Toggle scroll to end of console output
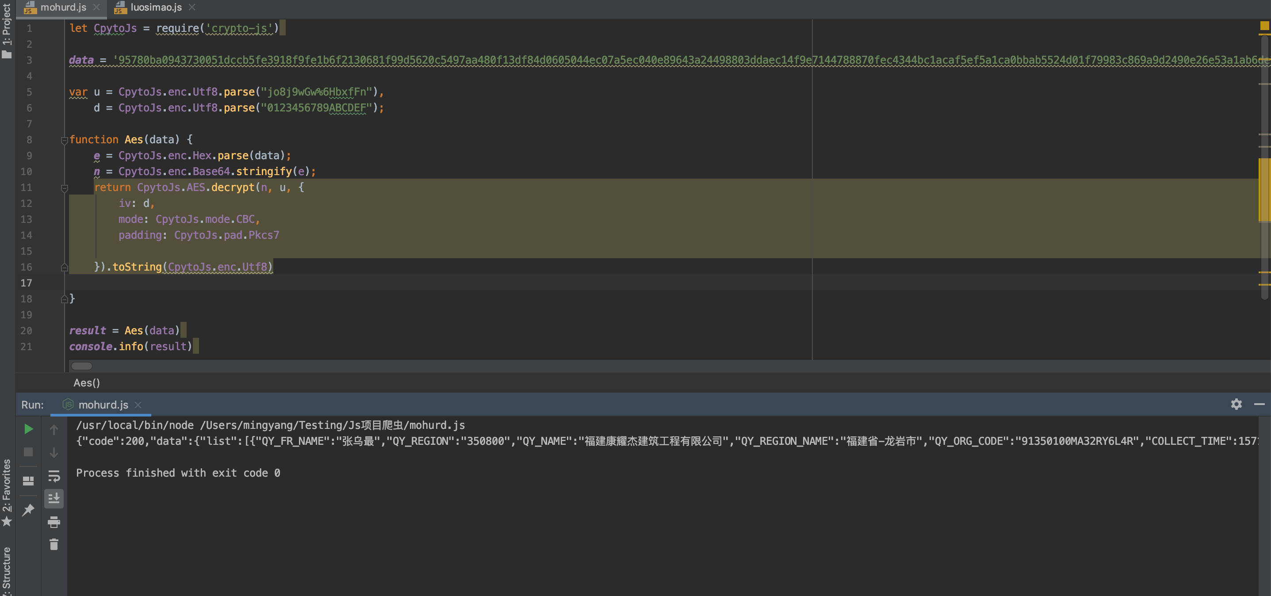The height and width of the screenshot is (596, 1271). click(x=54, y=499)
